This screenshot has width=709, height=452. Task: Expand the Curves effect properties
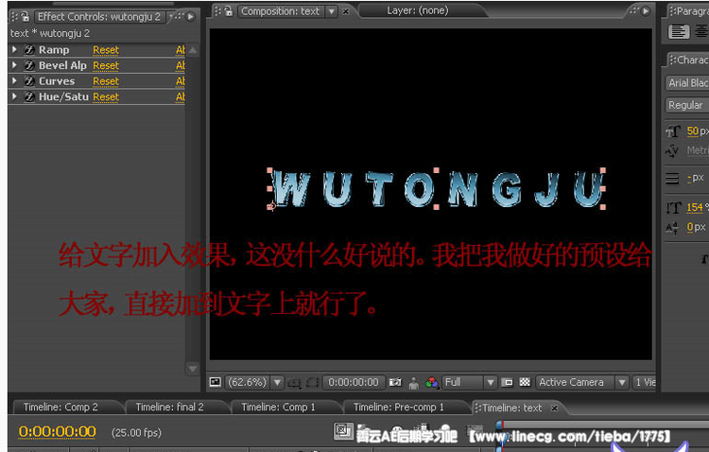[14, 81]
